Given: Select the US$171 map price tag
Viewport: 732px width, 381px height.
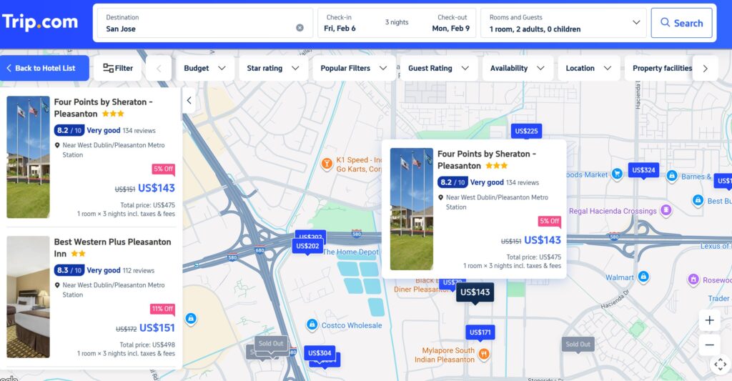Looking at the screenshot, I should coord(480,332).
